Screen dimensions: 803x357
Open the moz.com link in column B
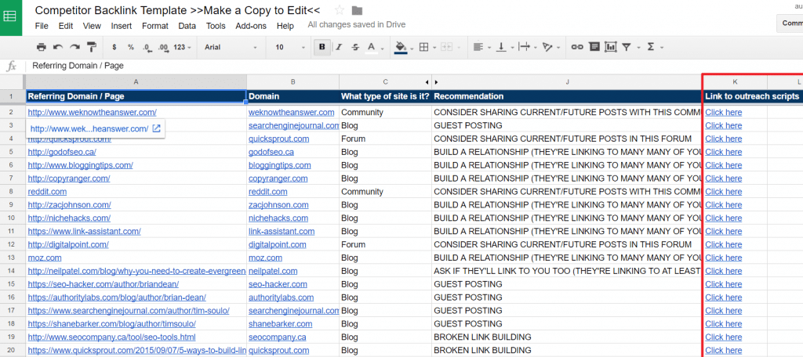(265, 258)
